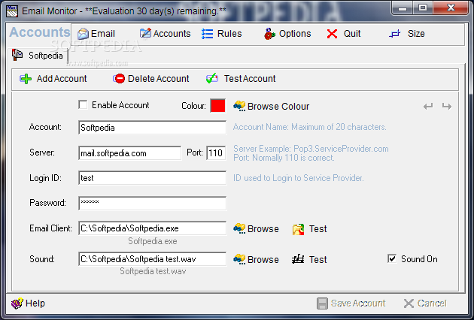Click the Browse Colour binoculars icon

point(239,106)
